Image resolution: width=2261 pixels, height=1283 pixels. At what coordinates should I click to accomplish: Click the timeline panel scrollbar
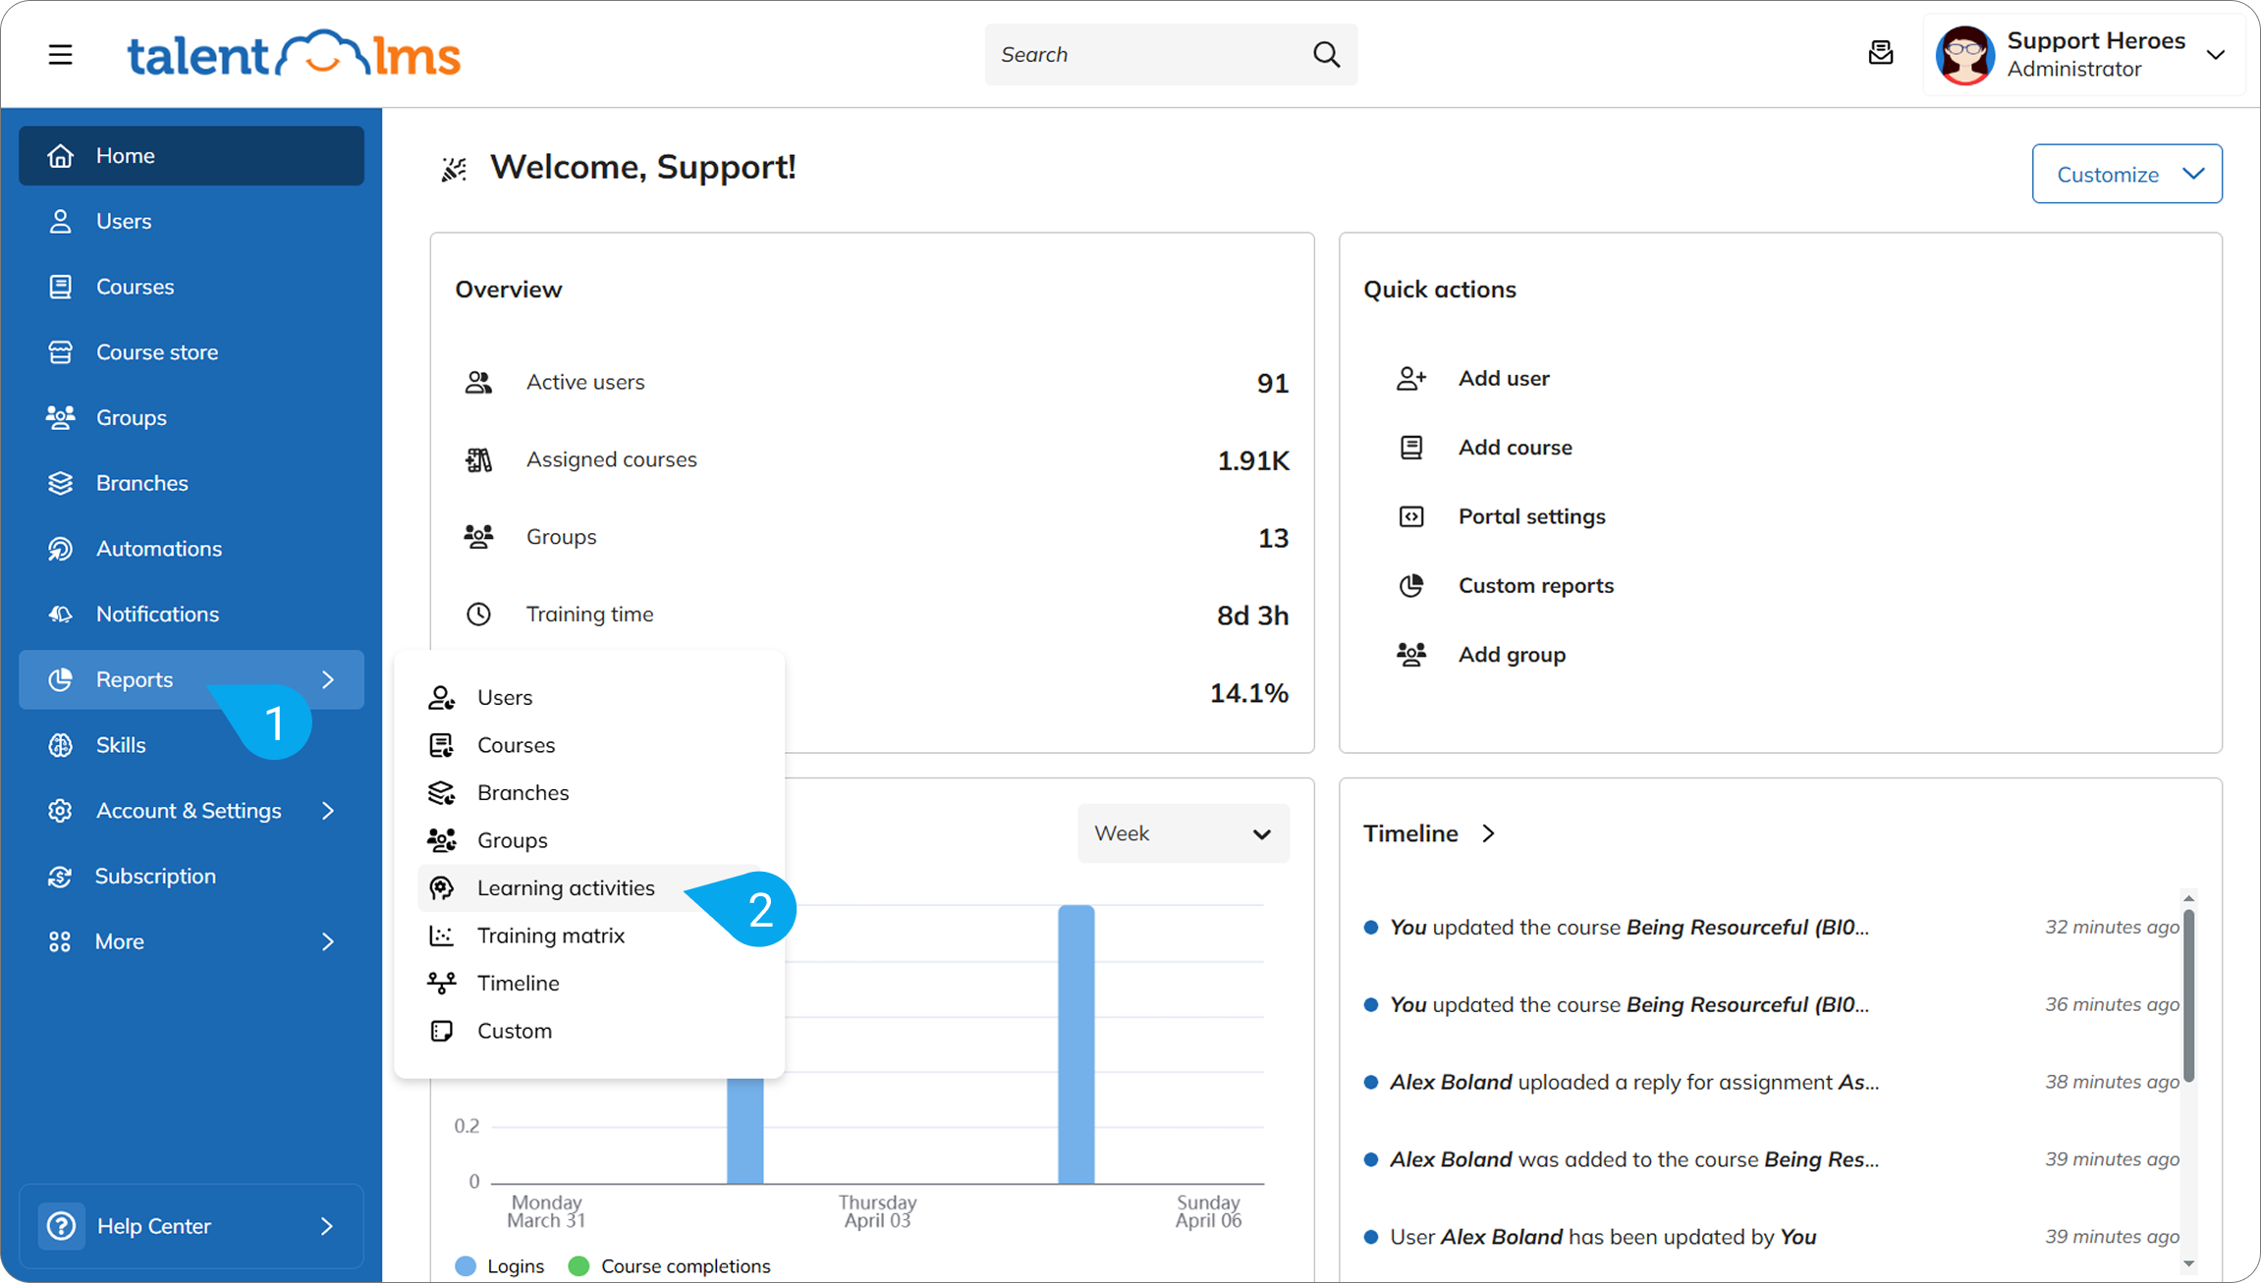(2188, 996)
